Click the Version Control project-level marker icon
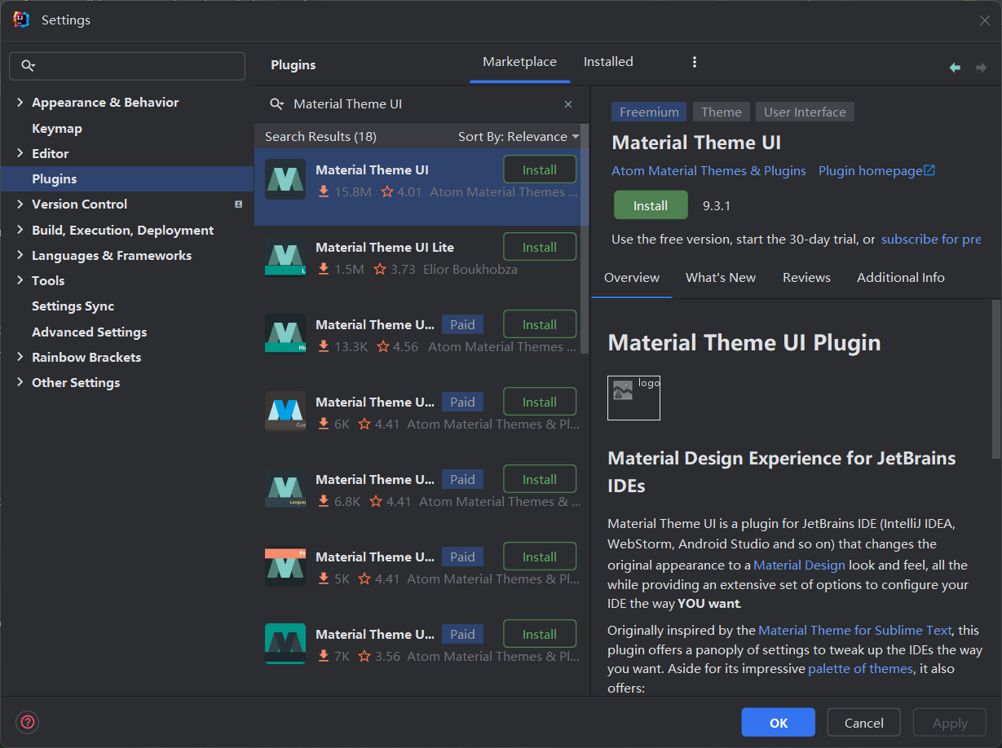 click(x=238, y=205)
